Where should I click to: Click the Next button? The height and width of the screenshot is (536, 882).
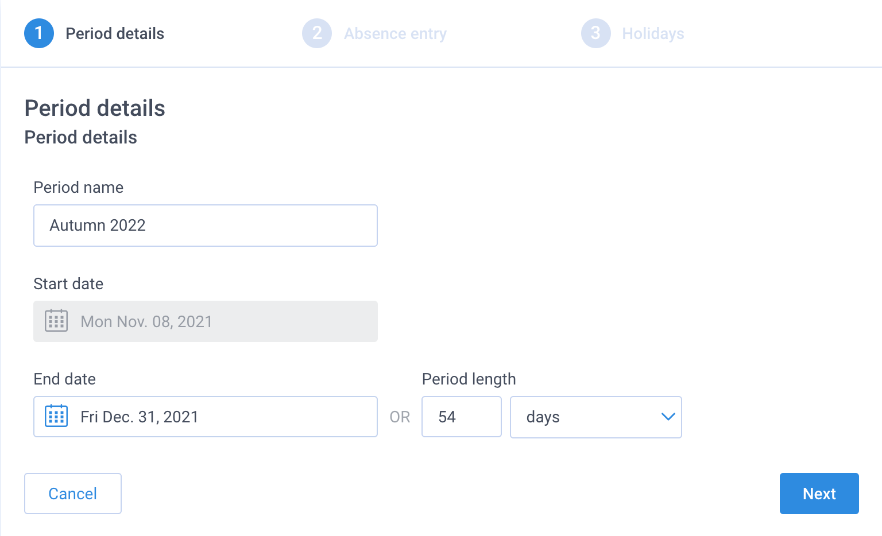pos(819,494)
